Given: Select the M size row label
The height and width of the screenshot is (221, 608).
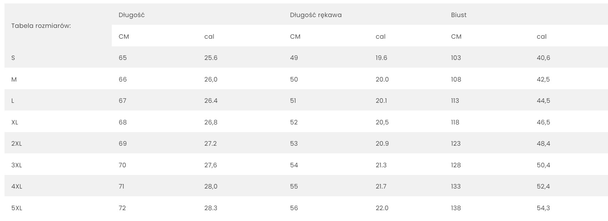Looking at the screenshot, I should click(14, 79).
